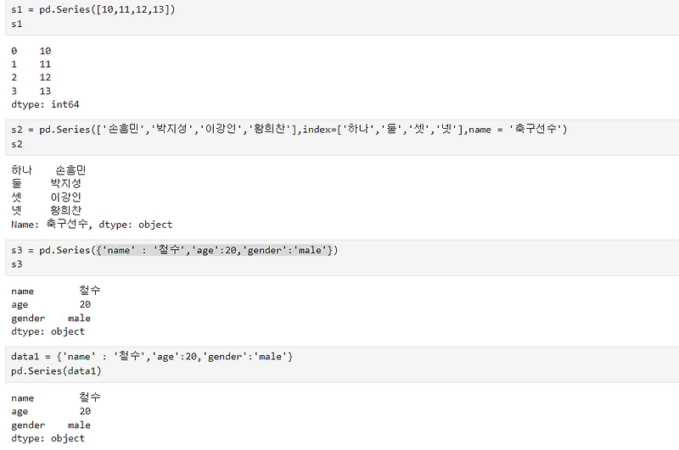Click the data1 = {...} dictionary code line
This screenshot has width=679, height=450.
click(152, 357)
